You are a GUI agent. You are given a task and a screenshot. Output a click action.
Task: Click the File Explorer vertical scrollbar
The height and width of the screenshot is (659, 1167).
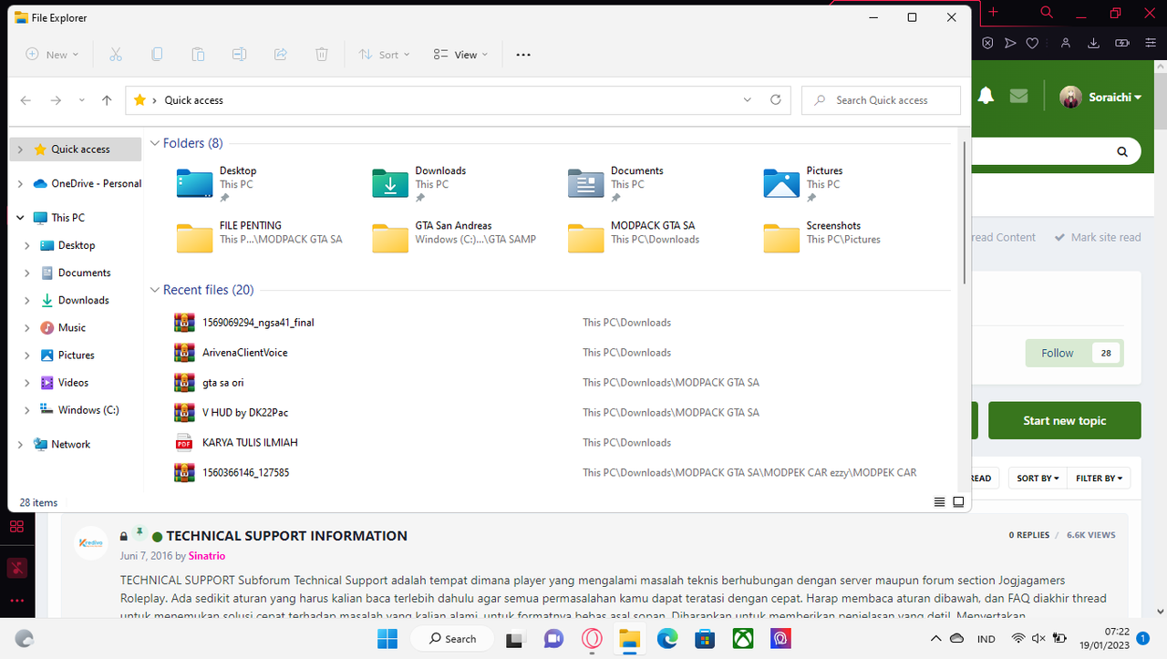964,214
